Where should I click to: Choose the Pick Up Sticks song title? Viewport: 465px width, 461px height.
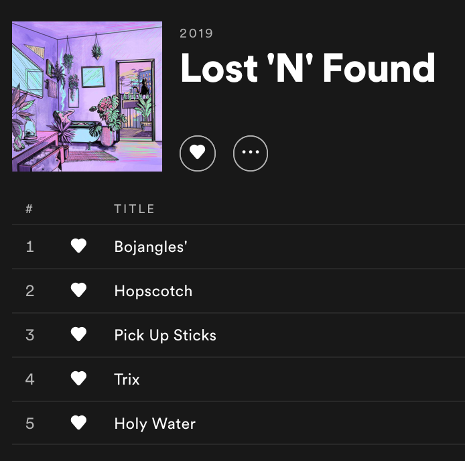(165, 335)
